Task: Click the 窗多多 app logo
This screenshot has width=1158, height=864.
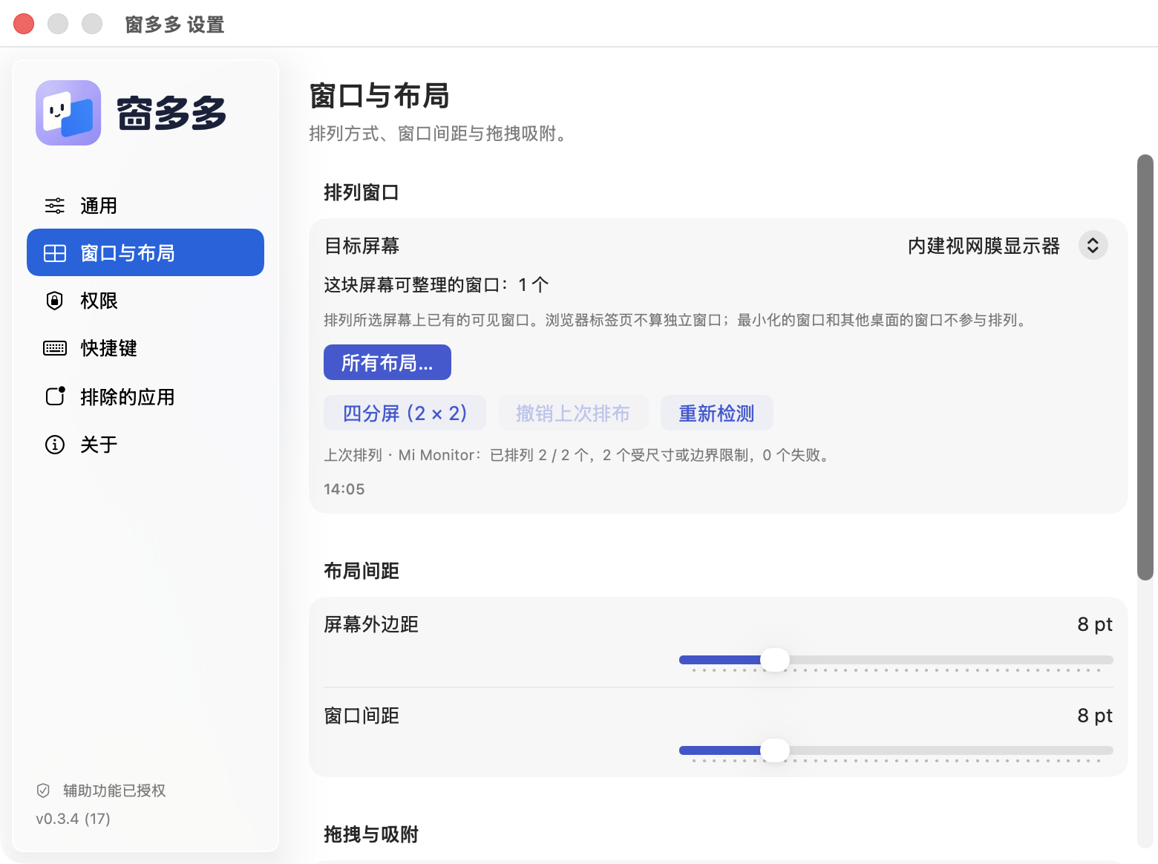Action: pyautogui.click(x=68, y=113)
